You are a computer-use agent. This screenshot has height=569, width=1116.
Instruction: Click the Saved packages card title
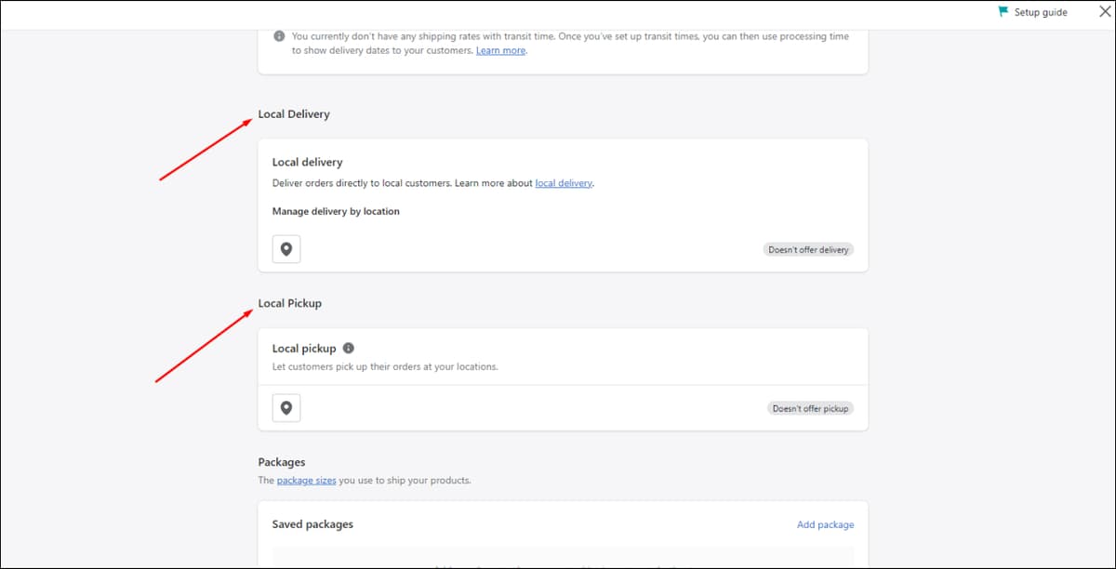point(312,524)
